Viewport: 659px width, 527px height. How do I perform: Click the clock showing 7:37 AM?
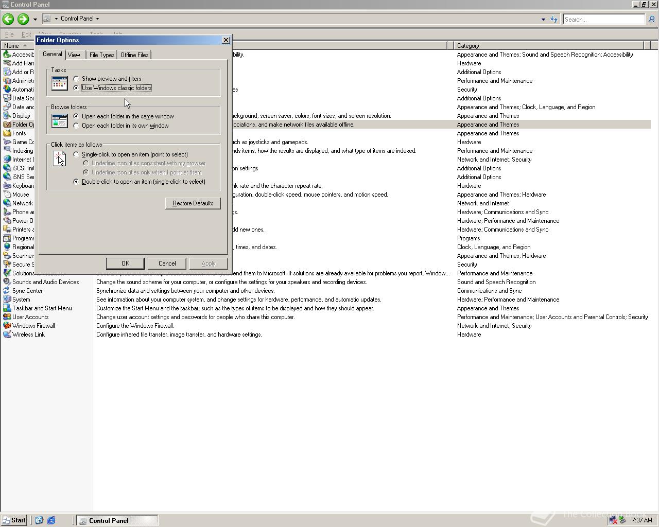pos(641,520)
